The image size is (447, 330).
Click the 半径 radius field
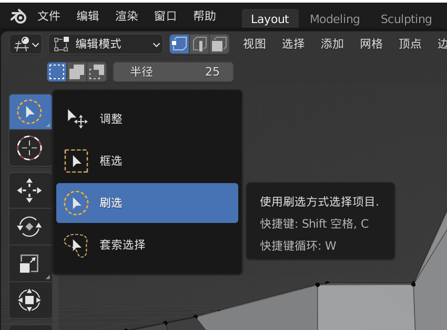tap(174, 72)
